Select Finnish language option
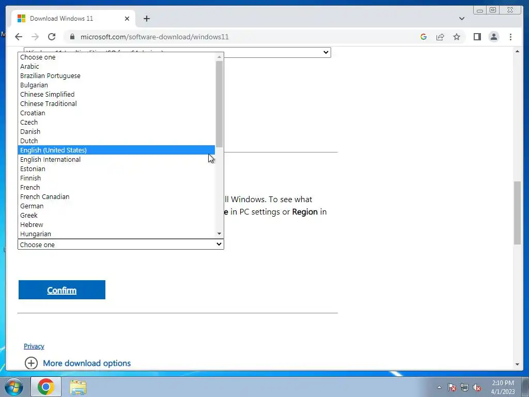The width and height of the screenshot is (529, 397). click(116, 178)
